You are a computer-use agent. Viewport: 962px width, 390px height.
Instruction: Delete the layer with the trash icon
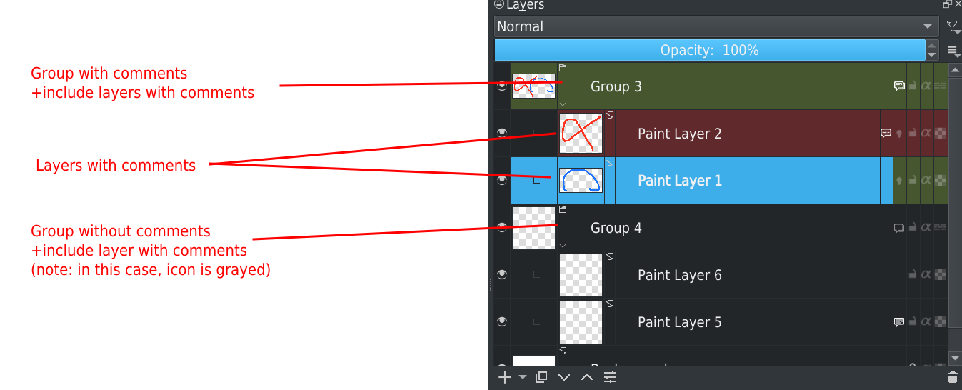[x=952, y=377]
